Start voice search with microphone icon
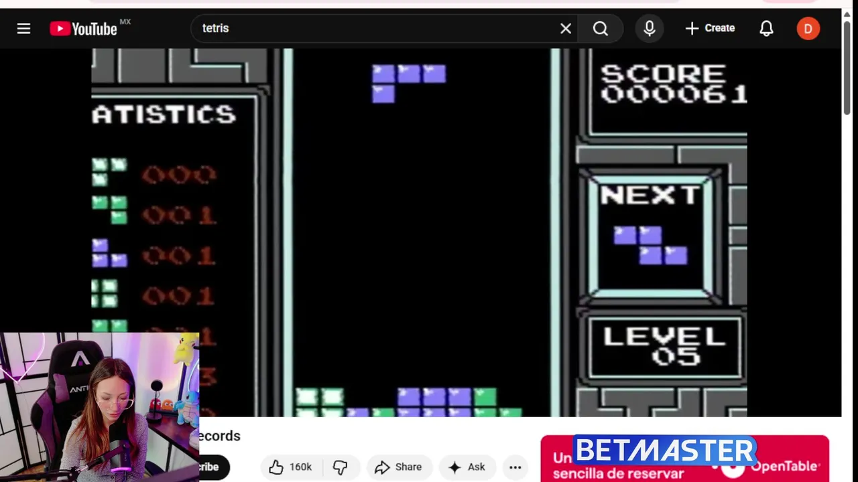Screen dimensions: 858x482 click(650, 28)
